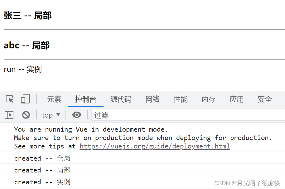Open the vuejs.org deployment guide link

pos(155,146)
